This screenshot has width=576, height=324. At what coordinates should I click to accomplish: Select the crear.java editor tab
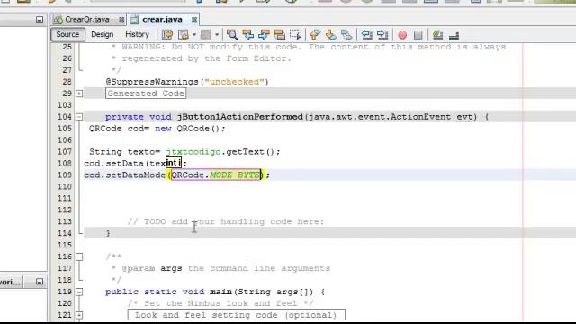162,19
